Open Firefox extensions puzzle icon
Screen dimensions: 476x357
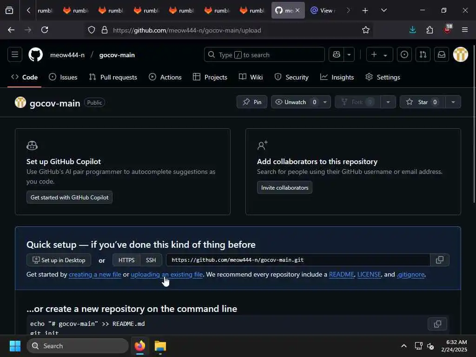point(430,30)
